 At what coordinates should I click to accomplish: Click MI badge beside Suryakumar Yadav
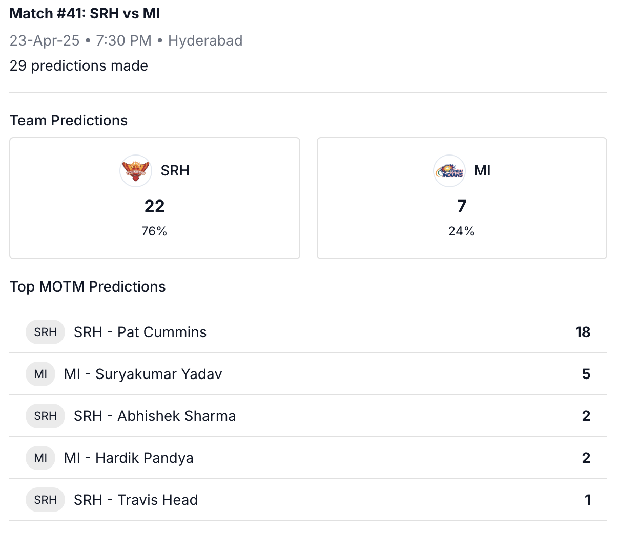coord(40,374)
